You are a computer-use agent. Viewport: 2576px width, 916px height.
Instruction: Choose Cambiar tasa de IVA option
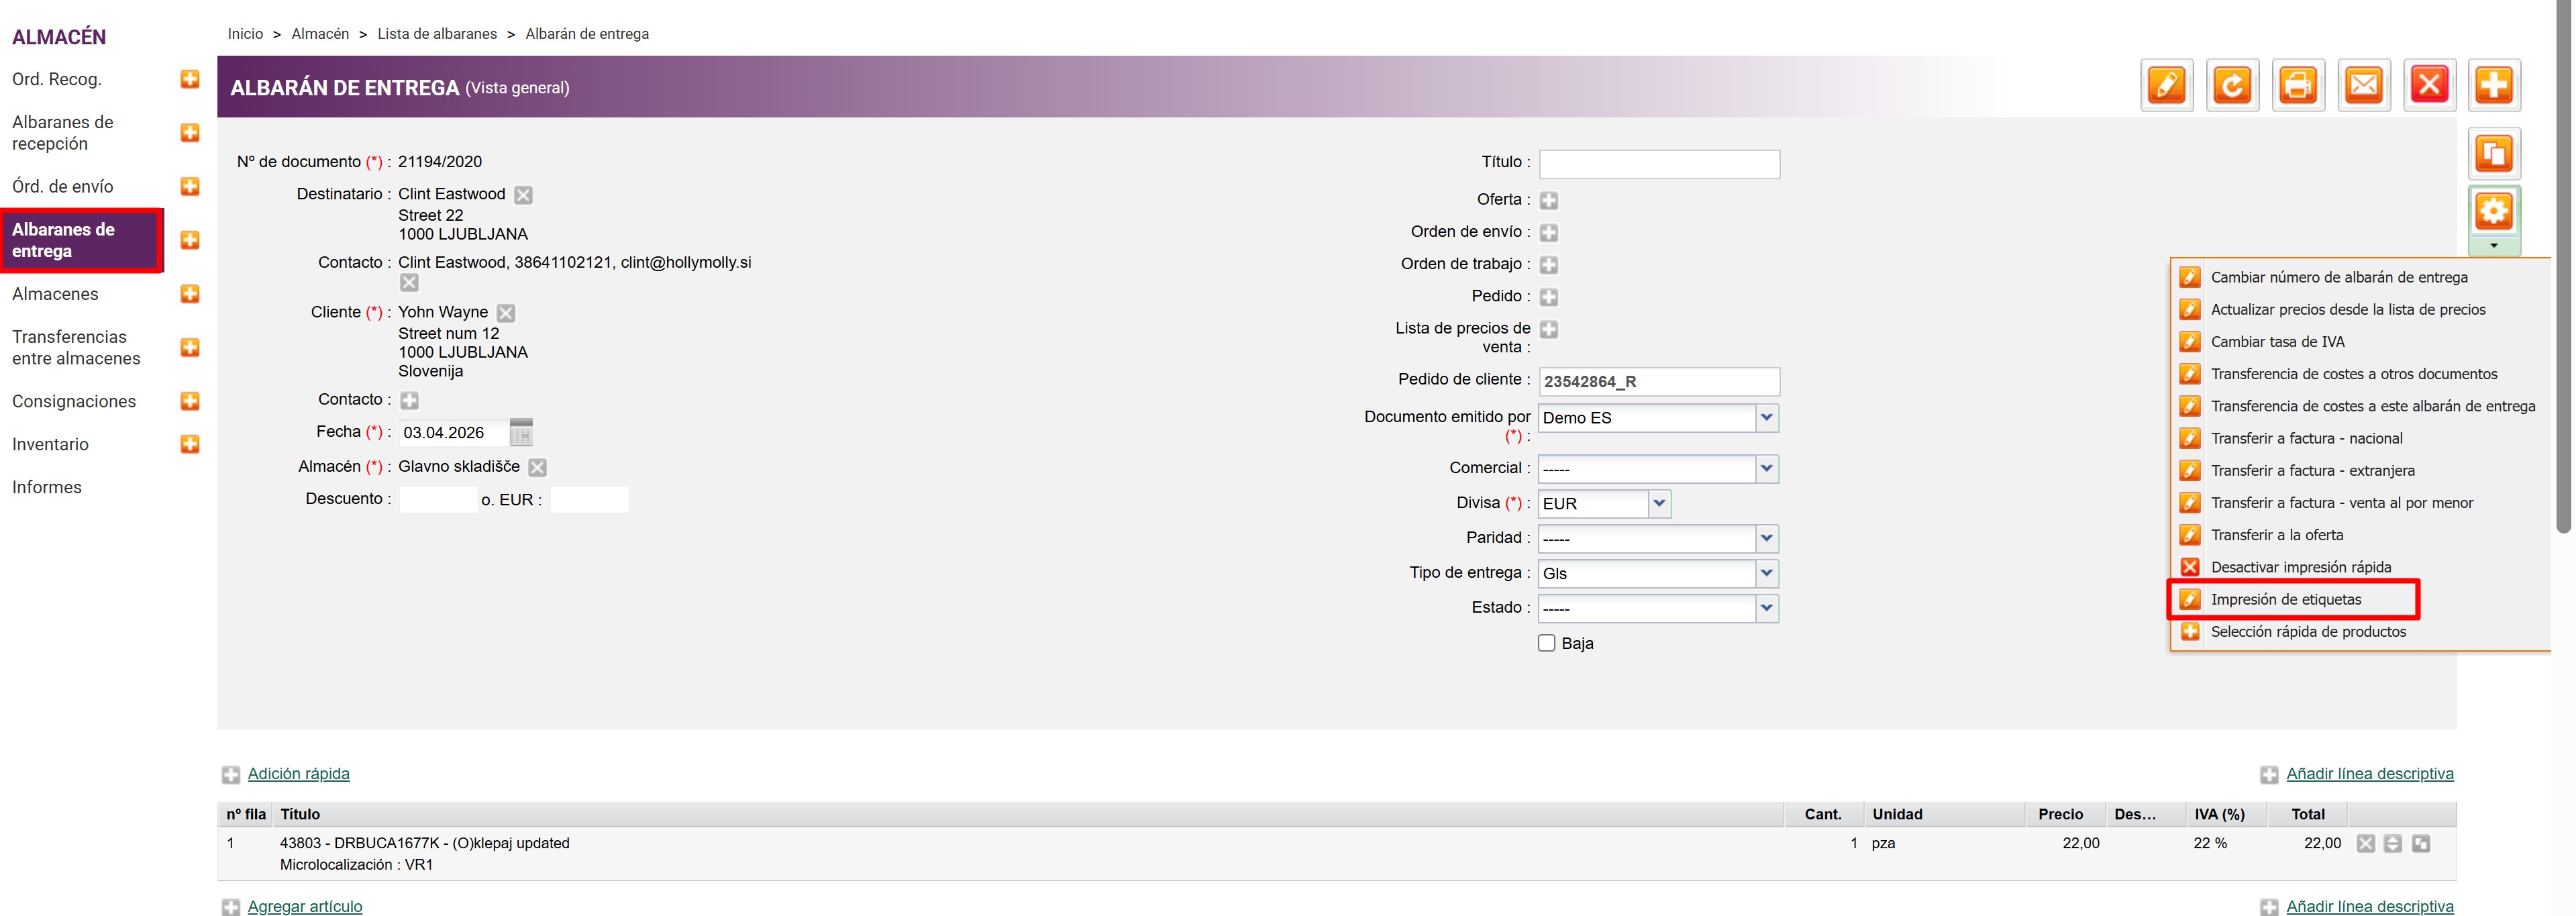[x=2277, y=342]
